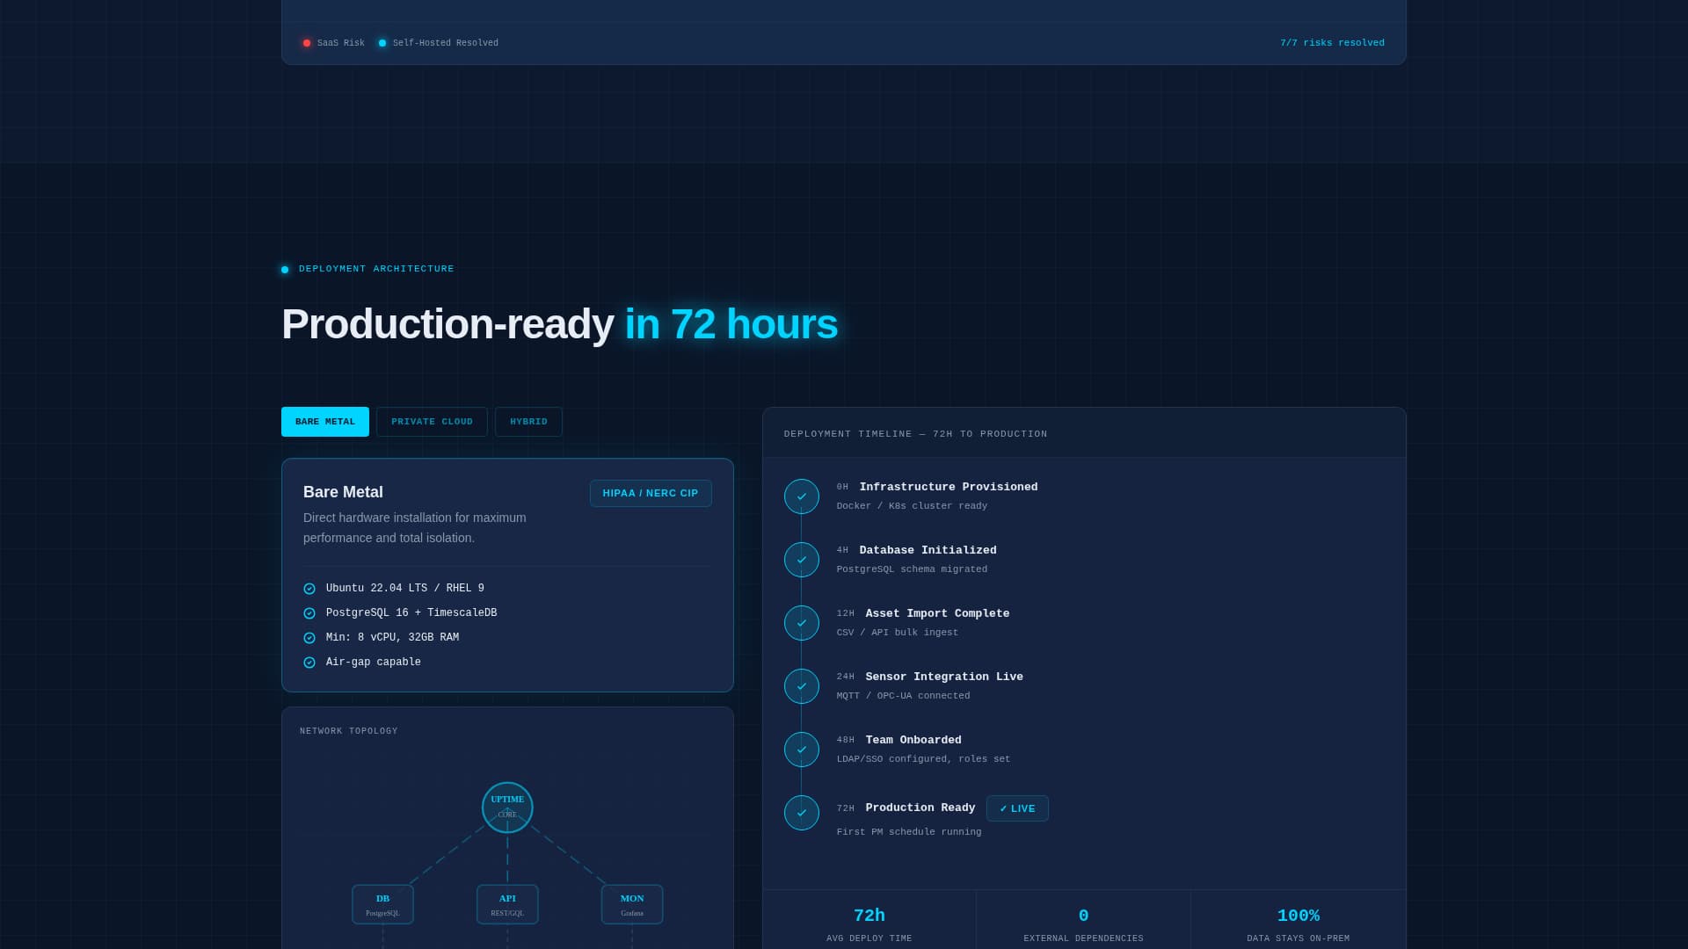Screen dimensions: 1688x949
Task: Click 'Min: 8 vCPU, 32GB RAM' text
Action: click(392, 638)
